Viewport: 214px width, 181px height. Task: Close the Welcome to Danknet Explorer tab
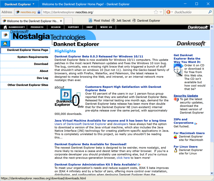point(61,21)
